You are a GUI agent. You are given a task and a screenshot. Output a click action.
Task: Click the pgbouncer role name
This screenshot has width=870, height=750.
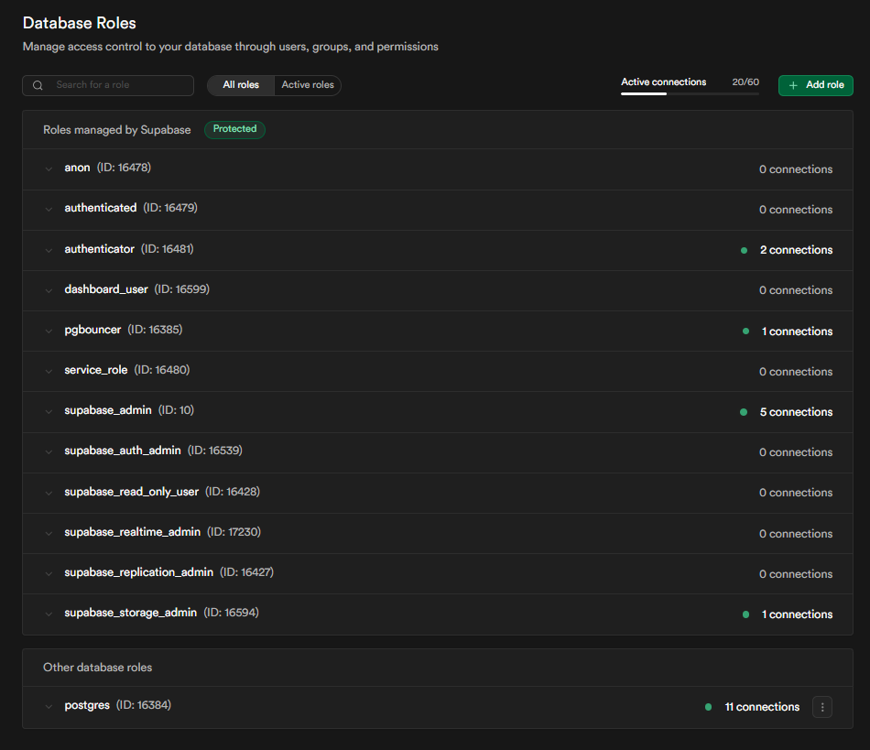(x=92, y=330)
